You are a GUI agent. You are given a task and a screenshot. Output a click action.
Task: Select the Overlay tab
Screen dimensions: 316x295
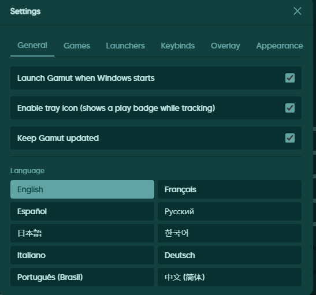[225, 46]
